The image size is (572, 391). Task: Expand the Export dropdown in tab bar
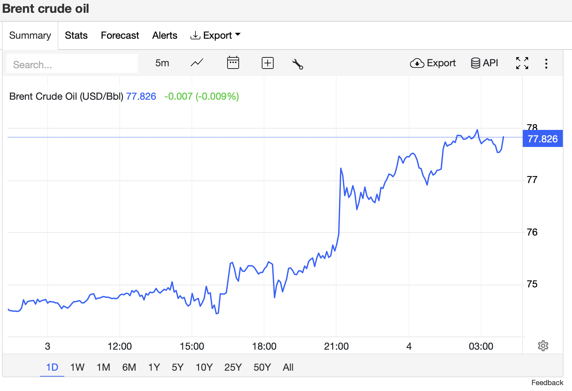[x=215, y=35]
